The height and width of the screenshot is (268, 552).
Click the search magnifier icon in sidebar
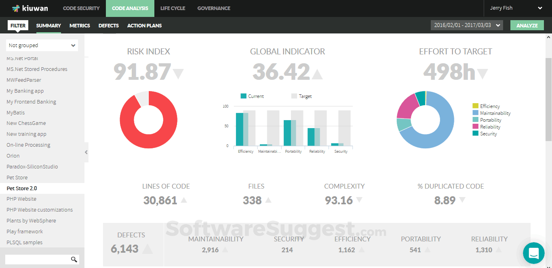(74, 259)
